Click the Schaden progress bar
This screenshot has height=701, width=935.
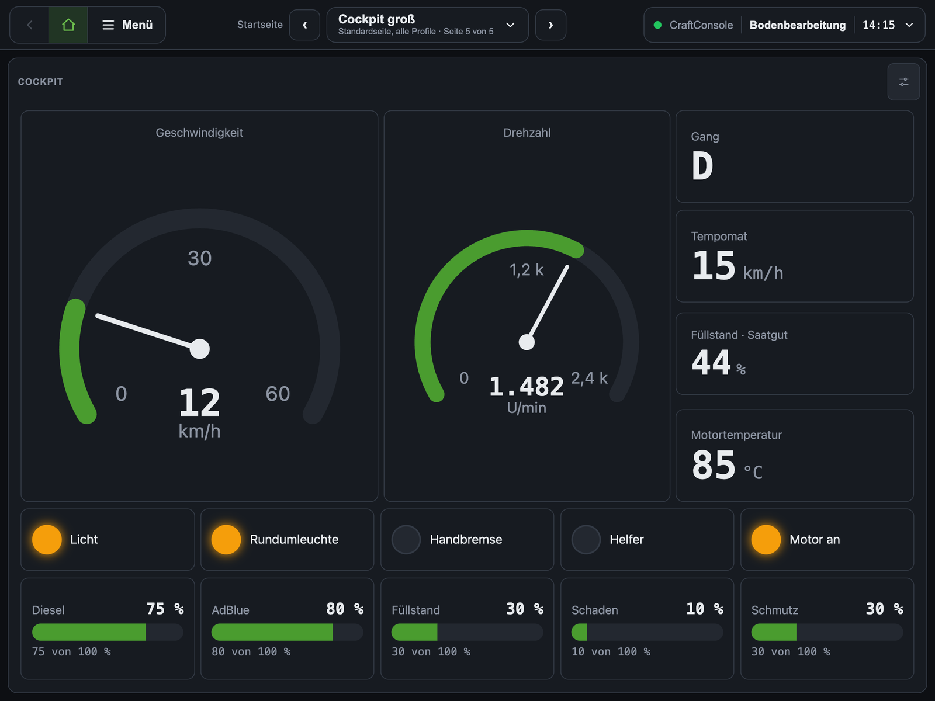click(x=647, y=632)
